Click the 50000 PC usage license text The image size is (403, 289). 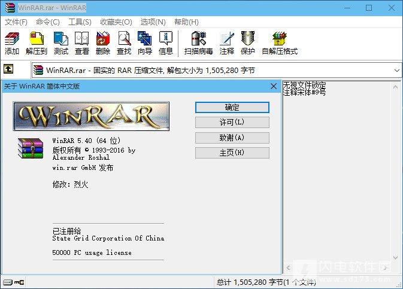[x=92, y=253]
